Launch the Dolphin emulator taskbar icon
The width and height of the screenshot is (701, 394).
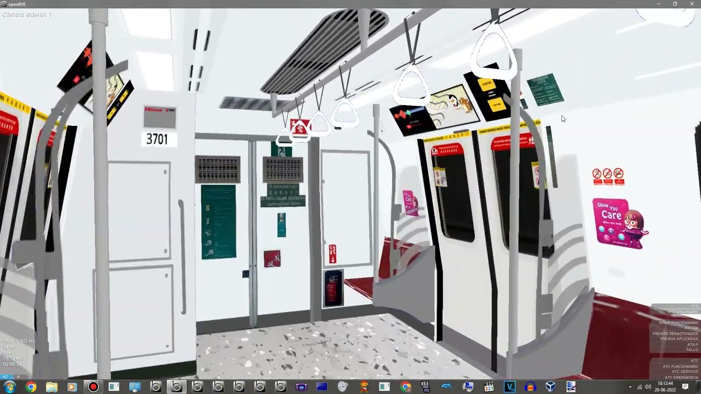[x=447, y=387]
